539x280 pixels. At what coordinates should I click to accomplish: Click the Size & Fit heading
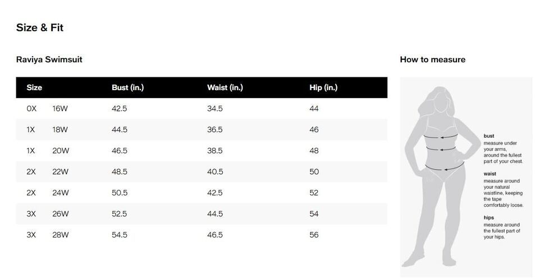(39, 27)
